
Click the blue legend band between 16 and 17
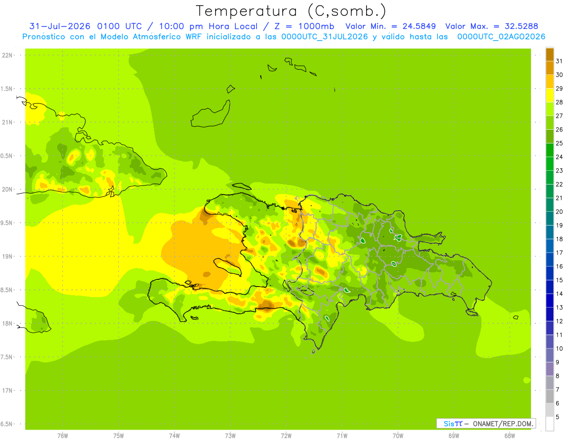coord(550,259)
